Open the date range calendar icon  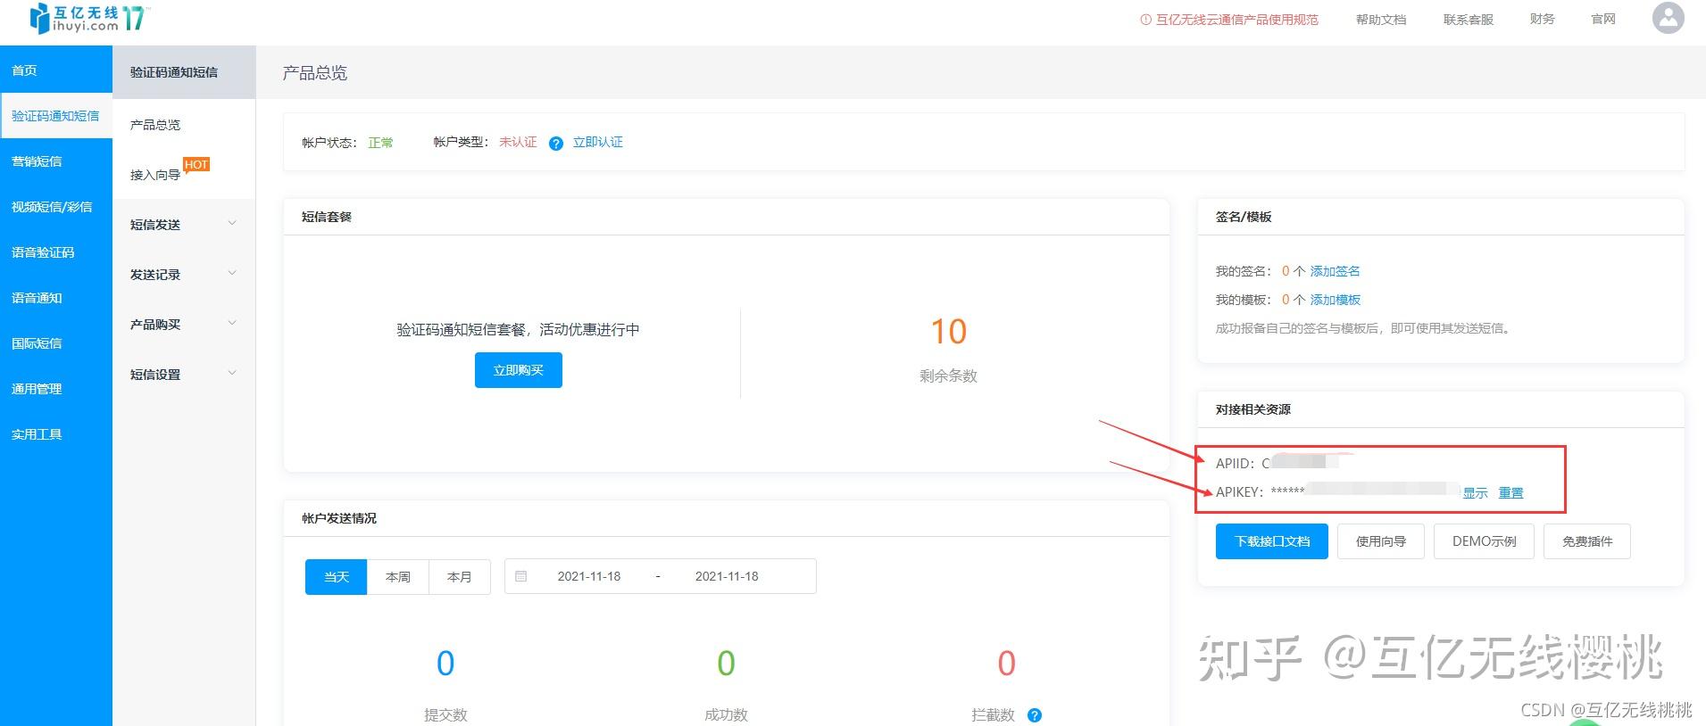point(521,576)
